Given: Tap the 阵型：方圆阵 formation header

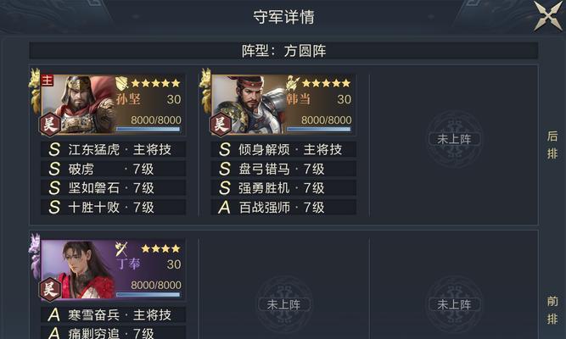Looking at the screenshot, I should (x=283, y=51).
